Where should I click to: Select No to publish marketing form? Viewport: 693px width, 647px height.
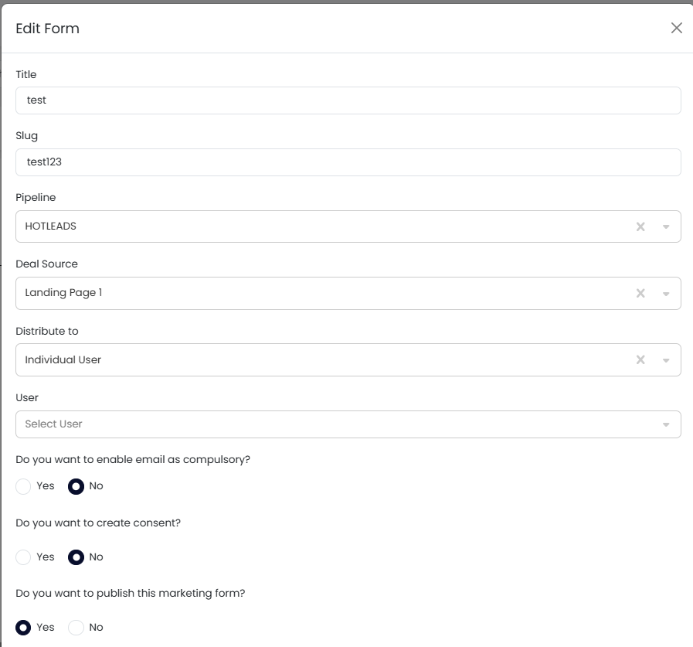pyautogui.click(x=76, y=628)
